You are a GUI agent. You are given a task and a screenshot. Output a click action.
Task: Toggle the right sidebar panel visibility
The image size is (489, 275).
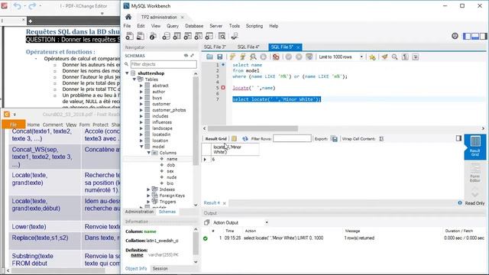click(483, 36)
